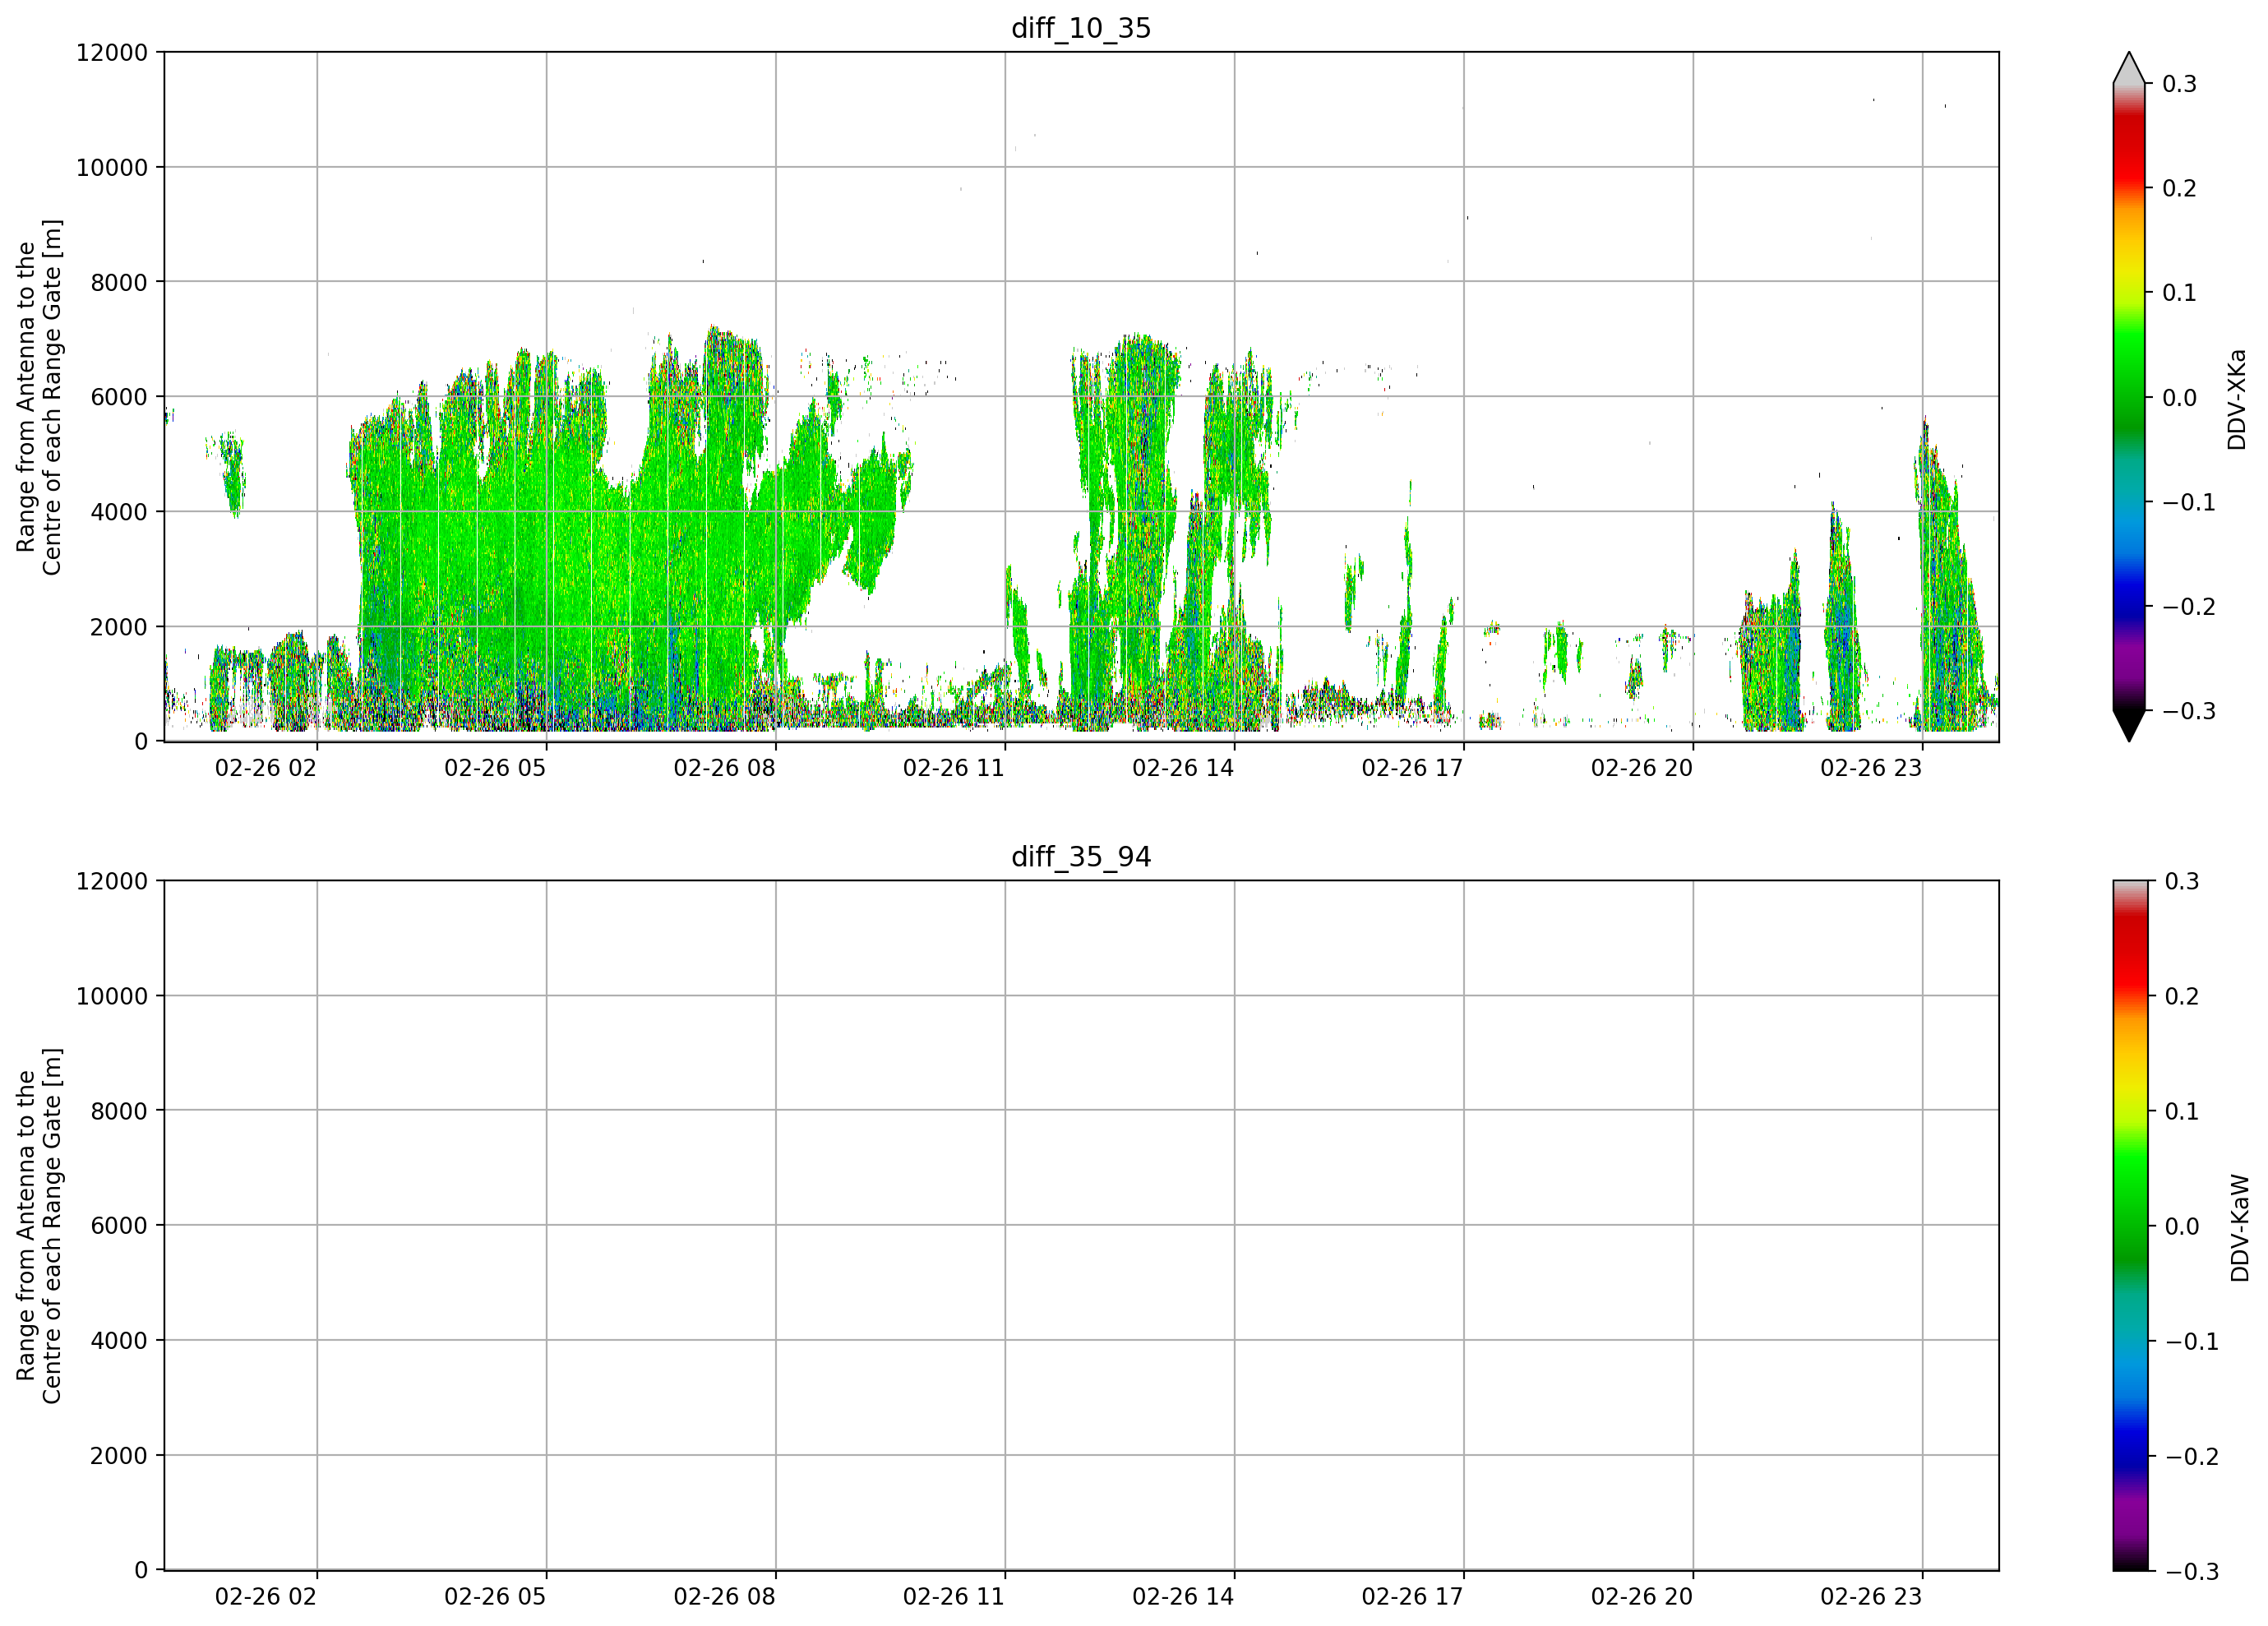Click the top plot's range y-axis title

pyautogui.click(x=39, y=397)
